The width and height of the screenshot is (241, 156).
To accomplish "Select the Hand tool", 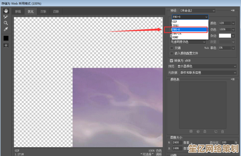I will pyautogui.click(x=6, y=11).
